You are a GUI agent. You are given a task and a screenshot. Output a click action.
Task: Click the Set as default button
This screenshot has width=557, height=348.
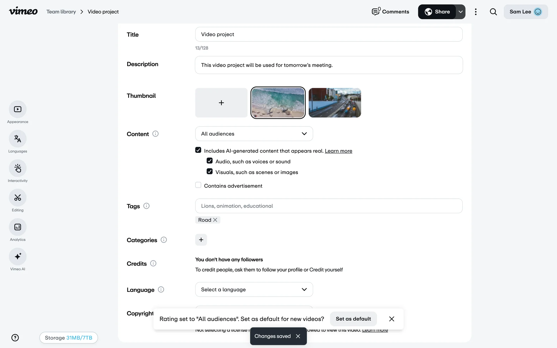tap(353, 319)
